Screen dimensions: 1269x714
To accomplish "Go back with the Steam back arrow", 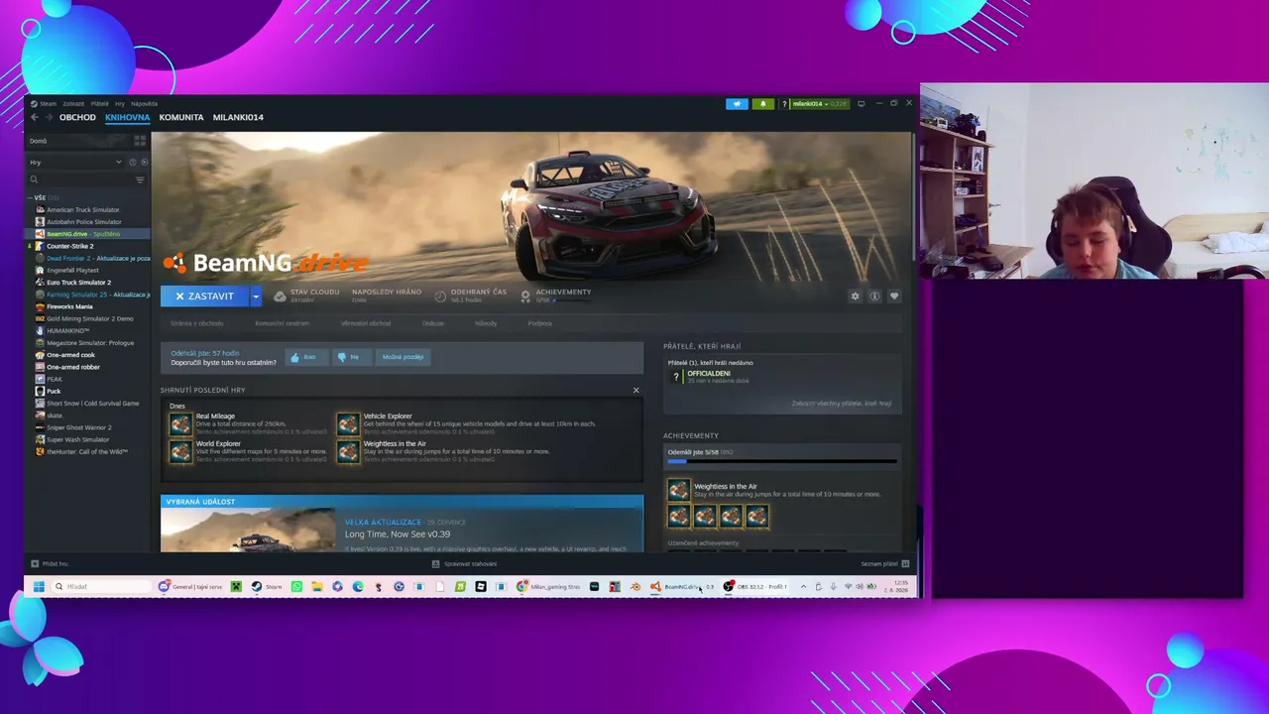I will pyautogui.click(x=34, y=117).
